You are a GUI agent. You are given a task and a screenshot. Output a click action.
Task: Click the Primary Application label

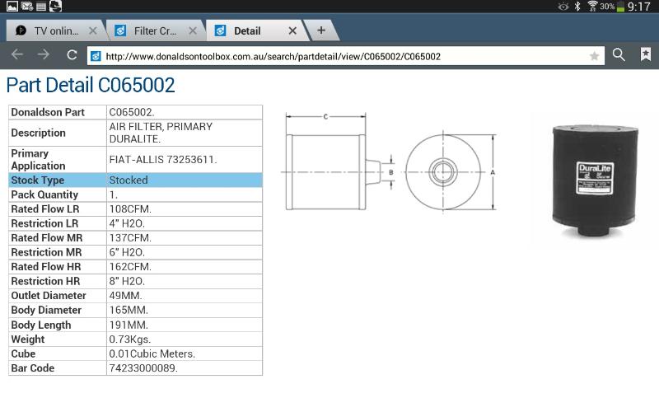[x=38, y=160]
